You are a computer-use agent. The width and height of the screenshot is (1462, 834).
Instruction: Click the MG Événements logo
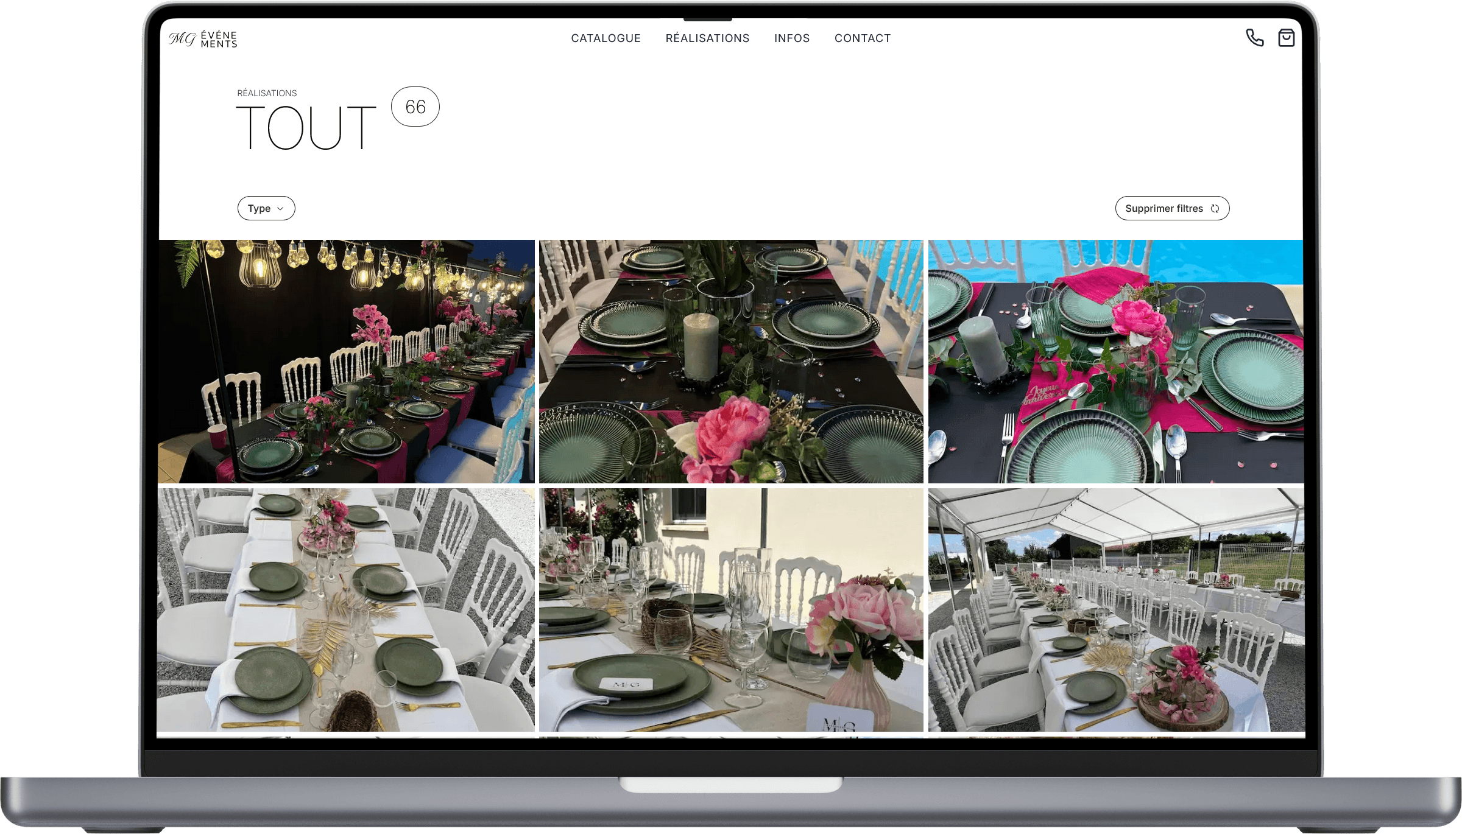[203, 39]
